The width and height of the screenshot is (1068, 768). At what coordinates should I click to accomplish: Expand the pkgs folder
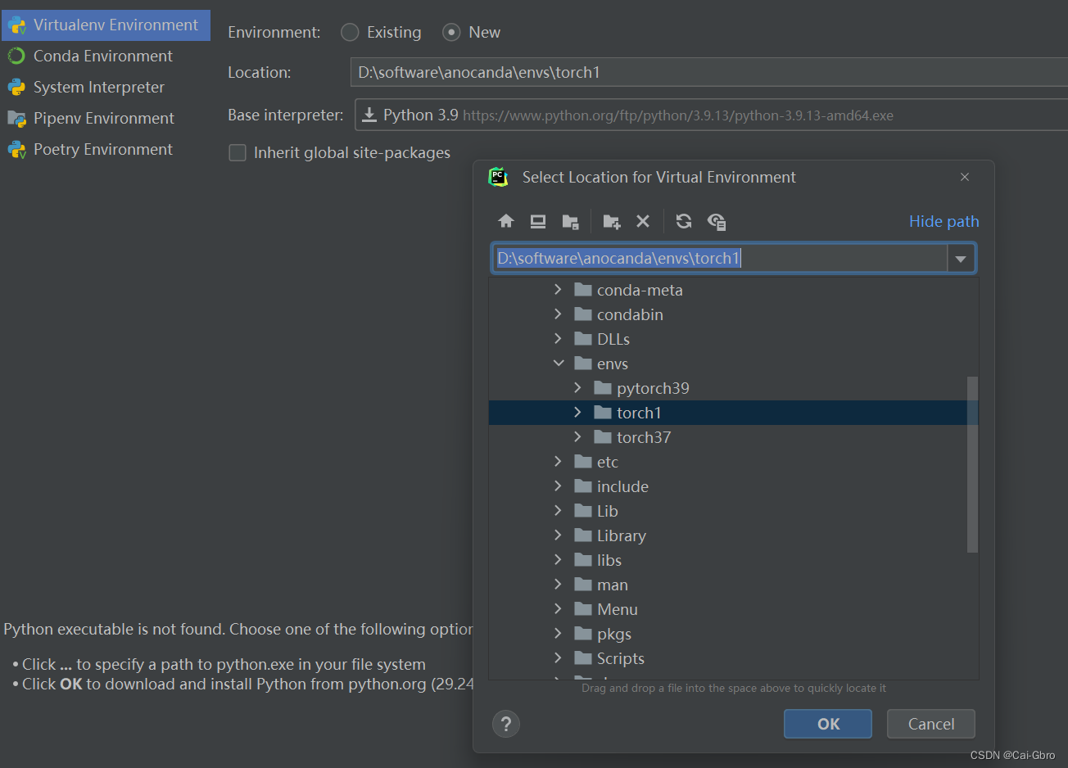coord(558,634)
